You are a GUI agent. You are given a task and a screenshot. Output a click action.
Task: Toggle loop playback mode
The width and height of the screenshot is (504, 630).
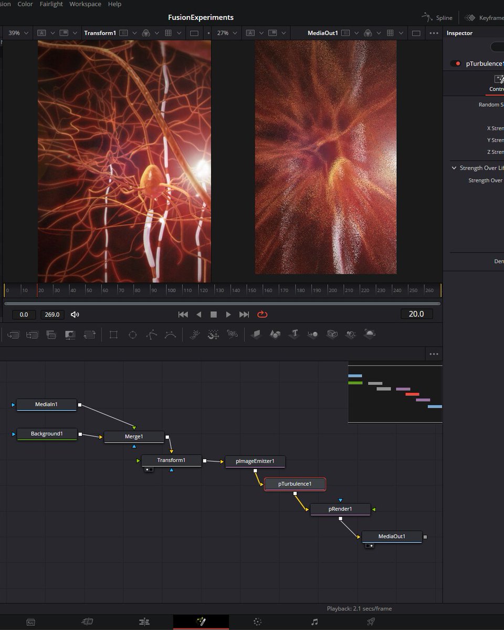[262, 314]
